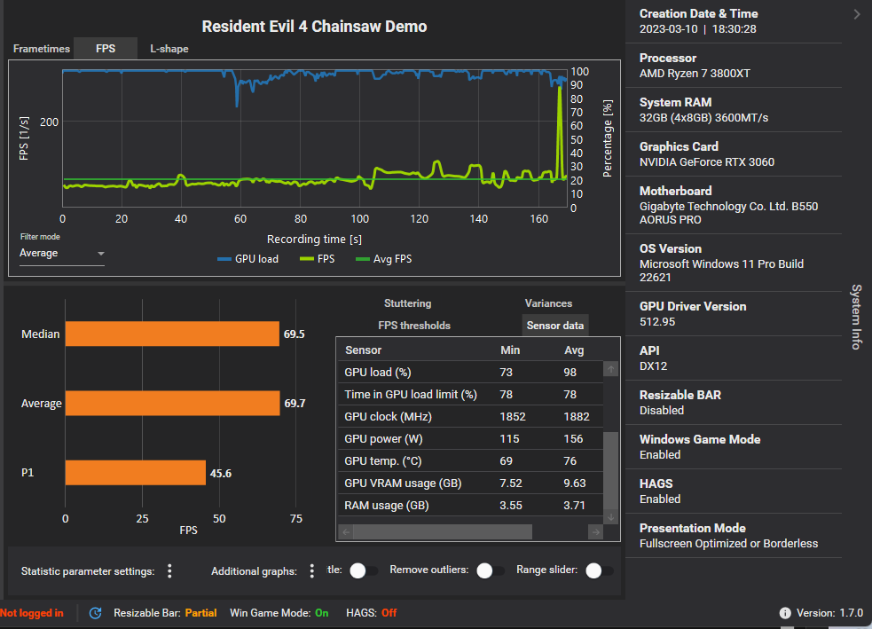Select the GPU power (W) row
872x629 pixels.
[470, 439]
